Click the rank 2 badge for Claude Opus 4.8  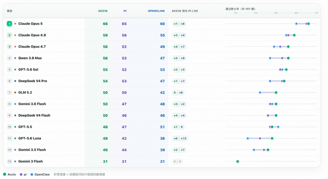coord(9,35)
